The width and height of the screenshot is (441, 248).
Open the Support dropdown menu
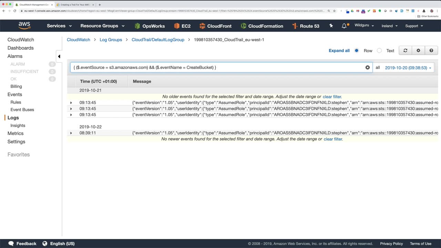coord(414,26)
